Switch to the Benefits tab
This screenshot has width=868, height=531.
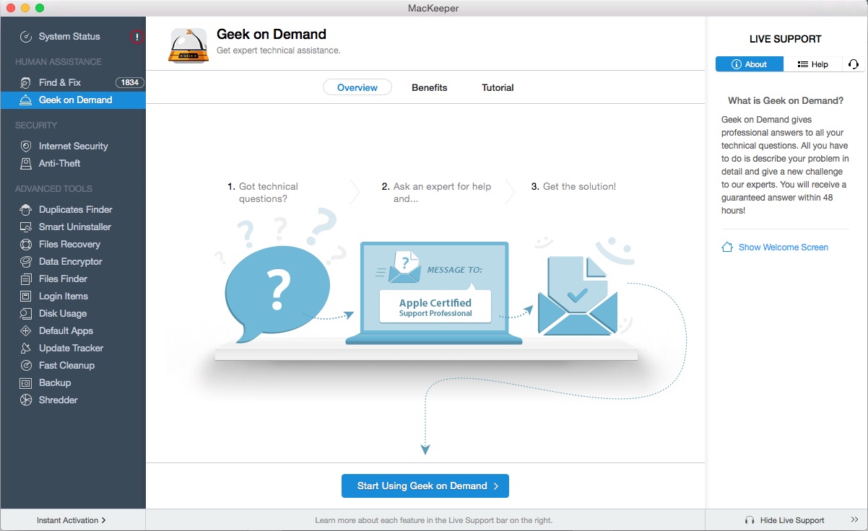coord(430,87)
